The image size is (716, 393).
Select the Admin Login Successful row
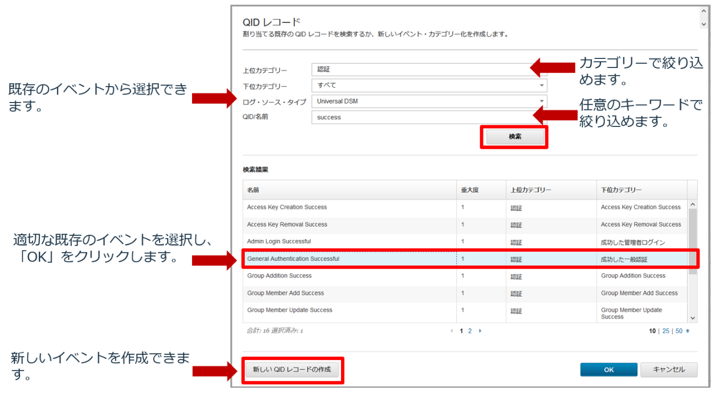point(465,242)
